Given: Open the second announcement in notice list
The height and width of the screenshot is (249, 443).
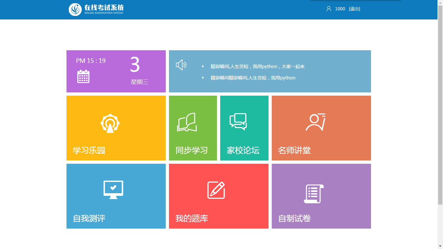Looking at the screenshot, I should (x=253, y=78).
